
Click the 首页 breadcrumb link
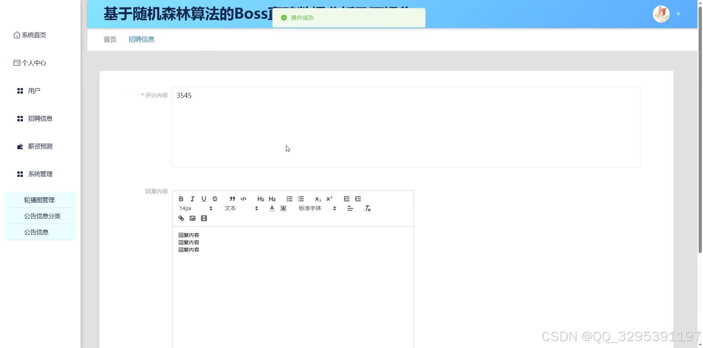click(x=110, y=39)
